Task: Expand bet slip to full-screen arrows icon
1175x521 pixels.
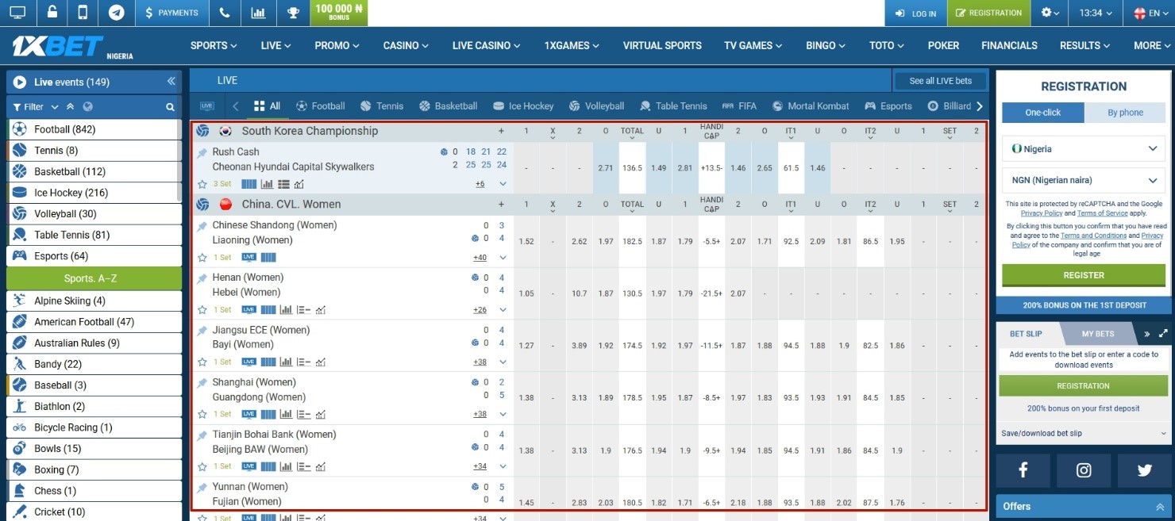Action: point(1163,334)
